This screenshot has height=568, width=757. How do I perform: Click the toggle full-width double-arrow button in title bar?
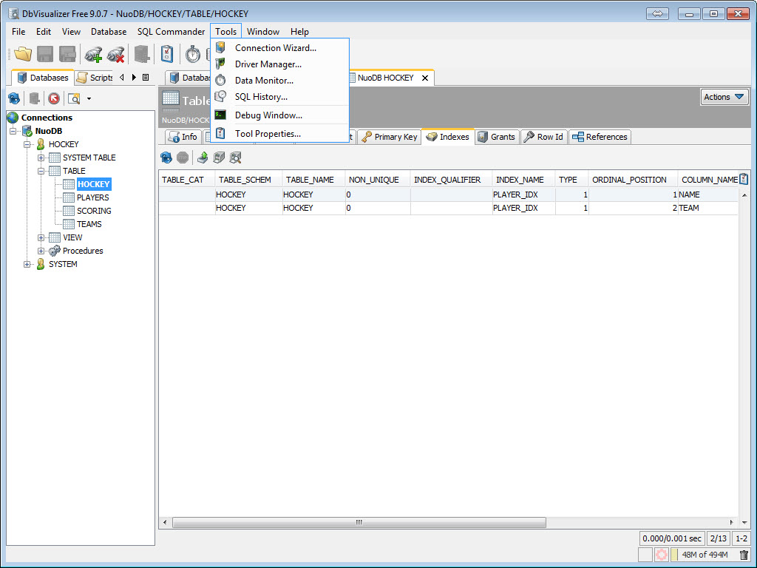657,13
